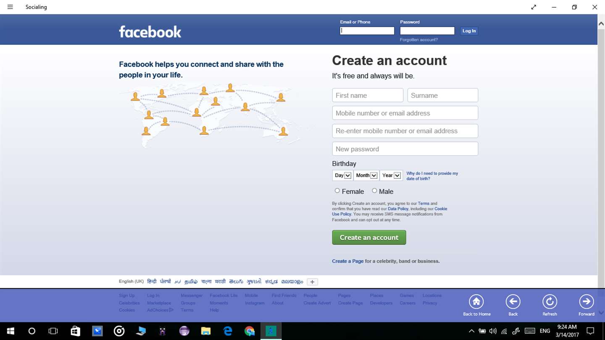Open footer Find Friends link
This screenshot has width=605, height=340.
(x=284, y=296)
